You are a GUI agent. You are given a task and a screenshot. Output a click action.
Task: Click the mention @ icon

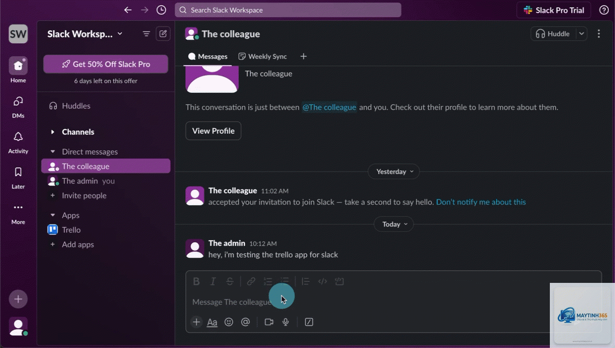(245, 322)
